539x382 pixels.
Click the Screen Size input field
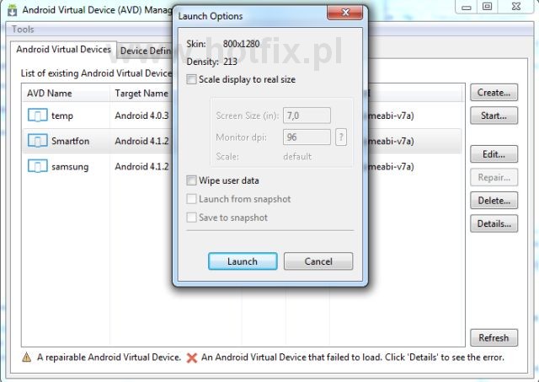(x=307, y=116)
